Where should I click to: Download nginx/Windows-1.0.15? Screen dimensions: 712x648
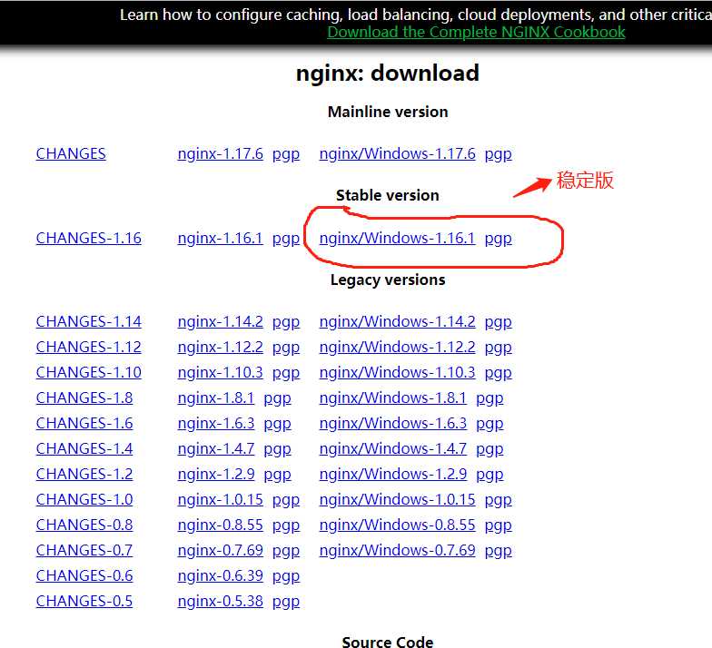pyautogui.click(x=398, y=499)
